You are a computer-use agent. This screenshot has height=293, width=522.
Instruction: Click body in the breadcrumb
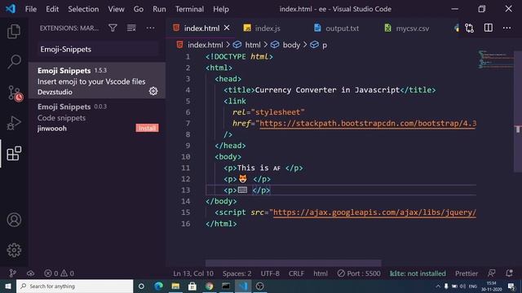pos(291,45)
